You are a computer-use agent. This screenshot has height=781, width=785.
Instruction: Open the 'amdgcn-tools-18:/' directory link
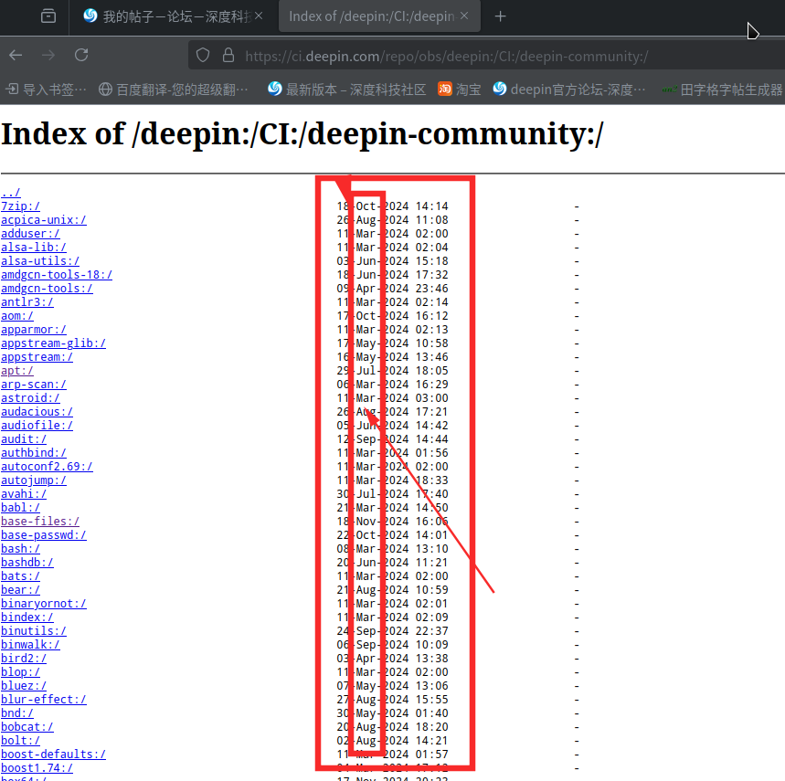57,275
